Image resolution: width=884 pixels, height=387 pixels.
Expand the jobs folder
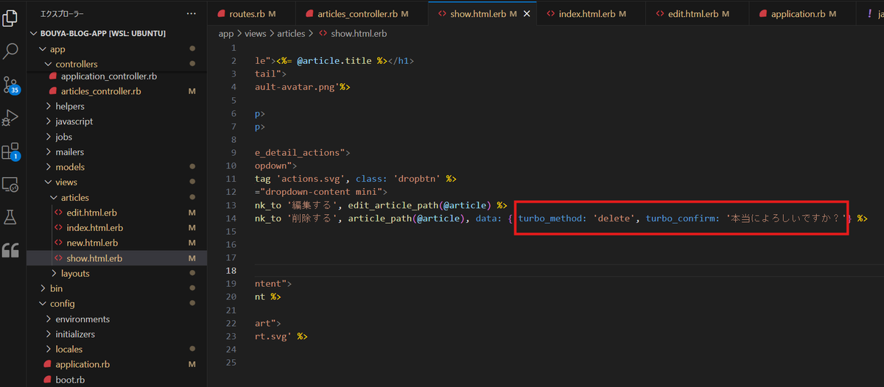pyautogui.click(x=49, y=137)
